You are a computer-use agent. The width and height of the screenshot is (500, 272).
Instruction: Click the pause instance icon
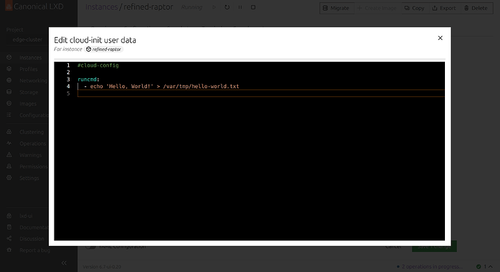[x=240, y=8]
